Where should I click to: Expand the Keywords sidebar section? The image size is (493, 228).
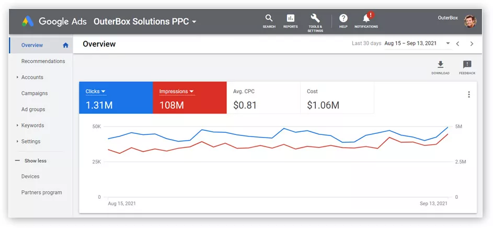[x=17, y=126]
